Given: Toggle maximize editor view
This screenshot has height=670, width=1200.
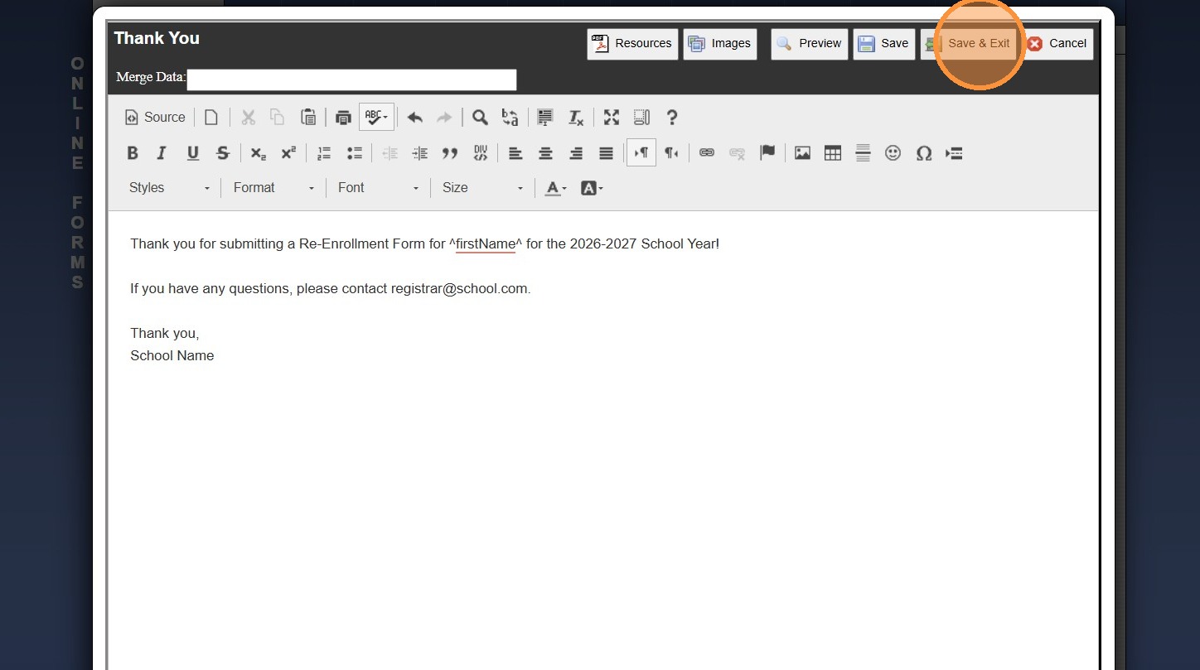Looking at the screenshot, I should click(x=612, y=118).
